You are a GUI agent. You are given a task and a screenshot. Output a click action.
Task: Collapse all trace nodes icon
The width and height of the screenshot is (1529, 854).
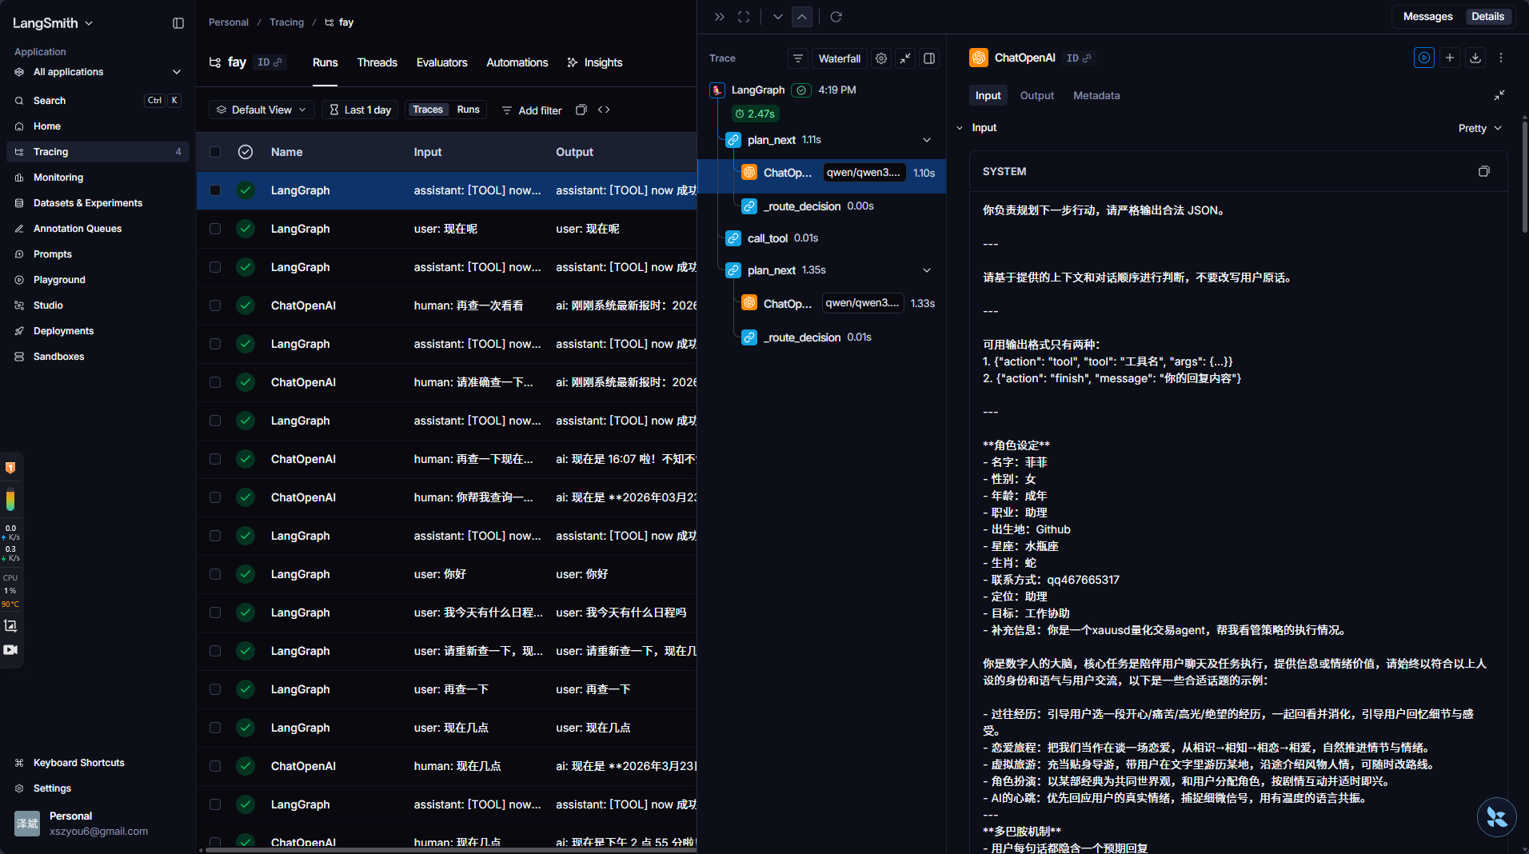click(905, 58)
